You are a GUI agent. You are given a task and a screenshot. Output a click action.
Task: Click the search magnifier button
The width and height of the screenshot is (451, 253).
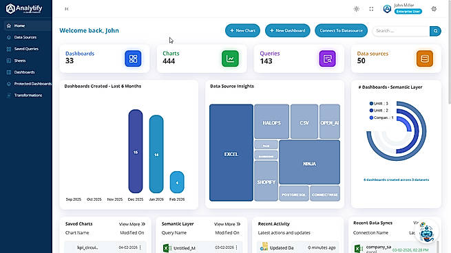435,31
